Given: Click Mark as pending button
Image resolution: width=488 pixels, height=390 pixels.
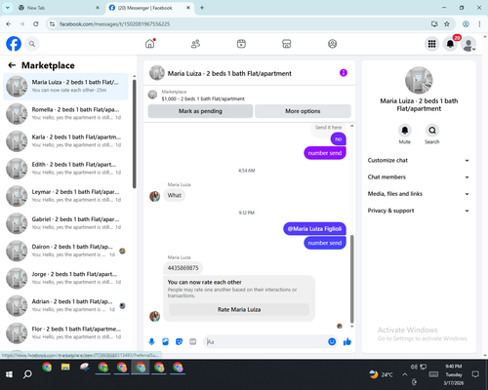Looking at the screenshot, I should point(200,111).
